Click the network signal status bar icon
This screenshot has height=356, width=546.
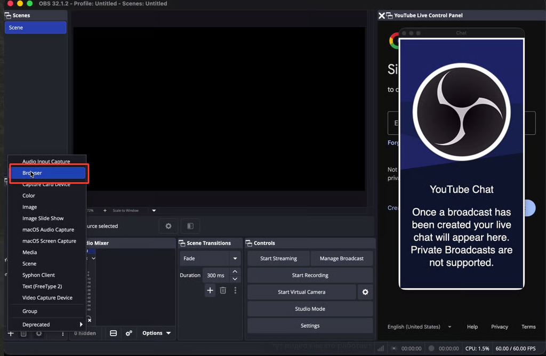pos(381,349)
